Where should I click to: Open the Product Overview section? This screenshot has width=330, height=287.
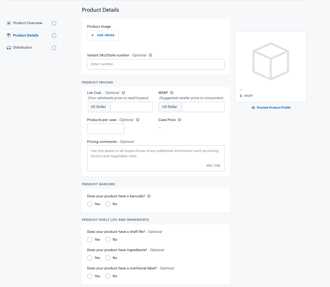pos(27,23)
